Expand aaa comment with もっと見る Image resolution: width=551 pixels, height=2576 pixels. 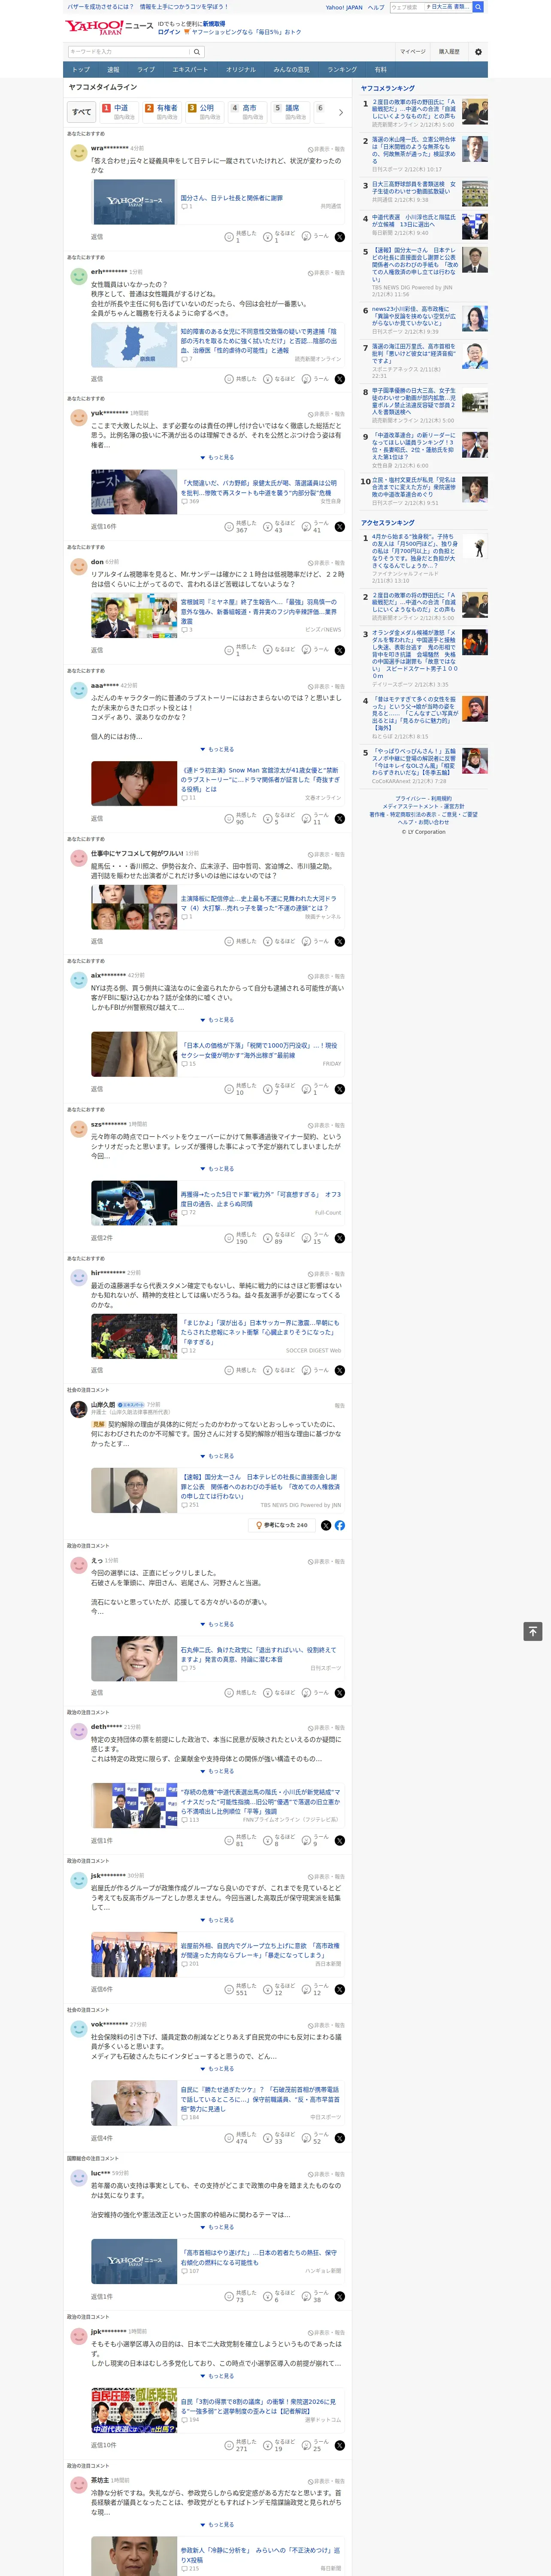217,749
